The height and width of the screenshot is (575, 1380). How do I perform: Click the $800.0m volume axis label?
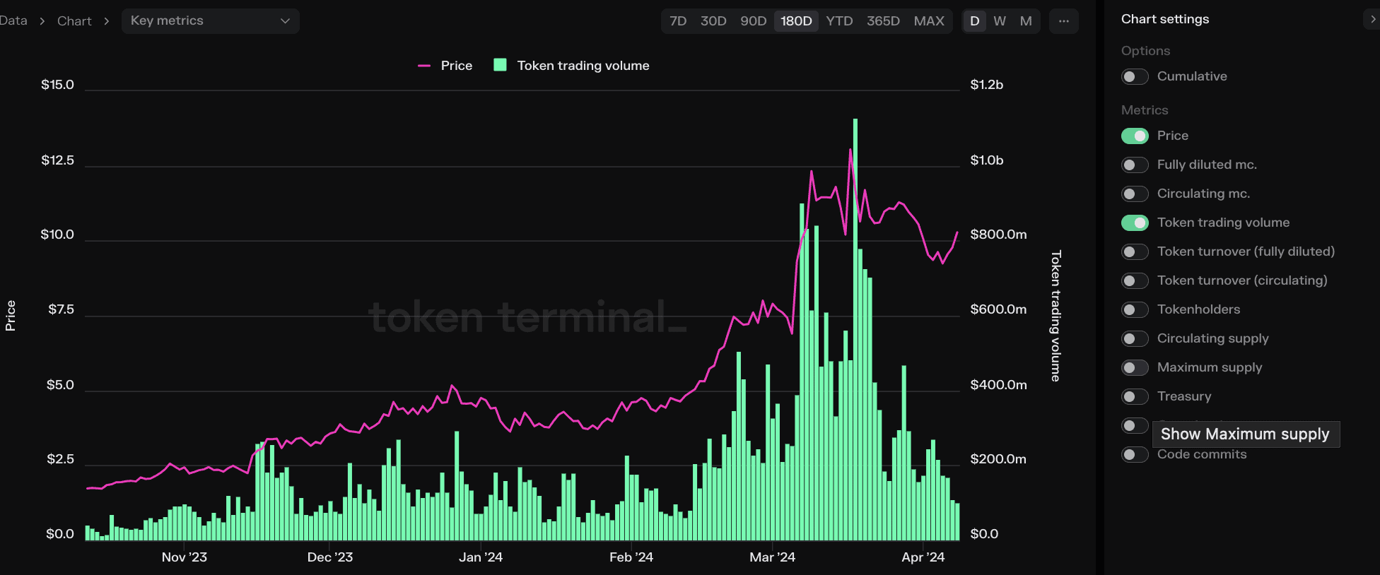click(x=998, y=235)
